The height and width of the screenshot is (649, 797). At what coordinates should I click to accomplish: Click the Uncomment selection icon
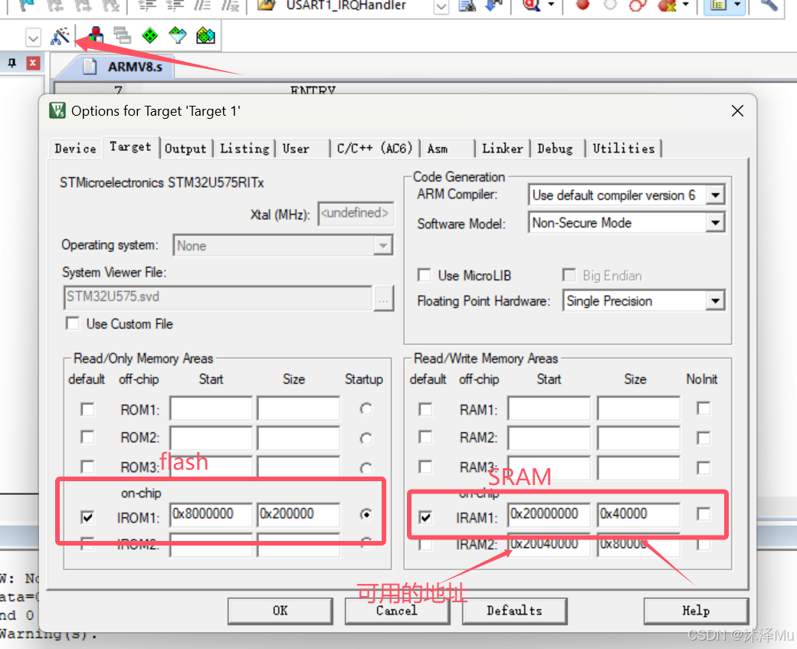[x=230, y=5]
